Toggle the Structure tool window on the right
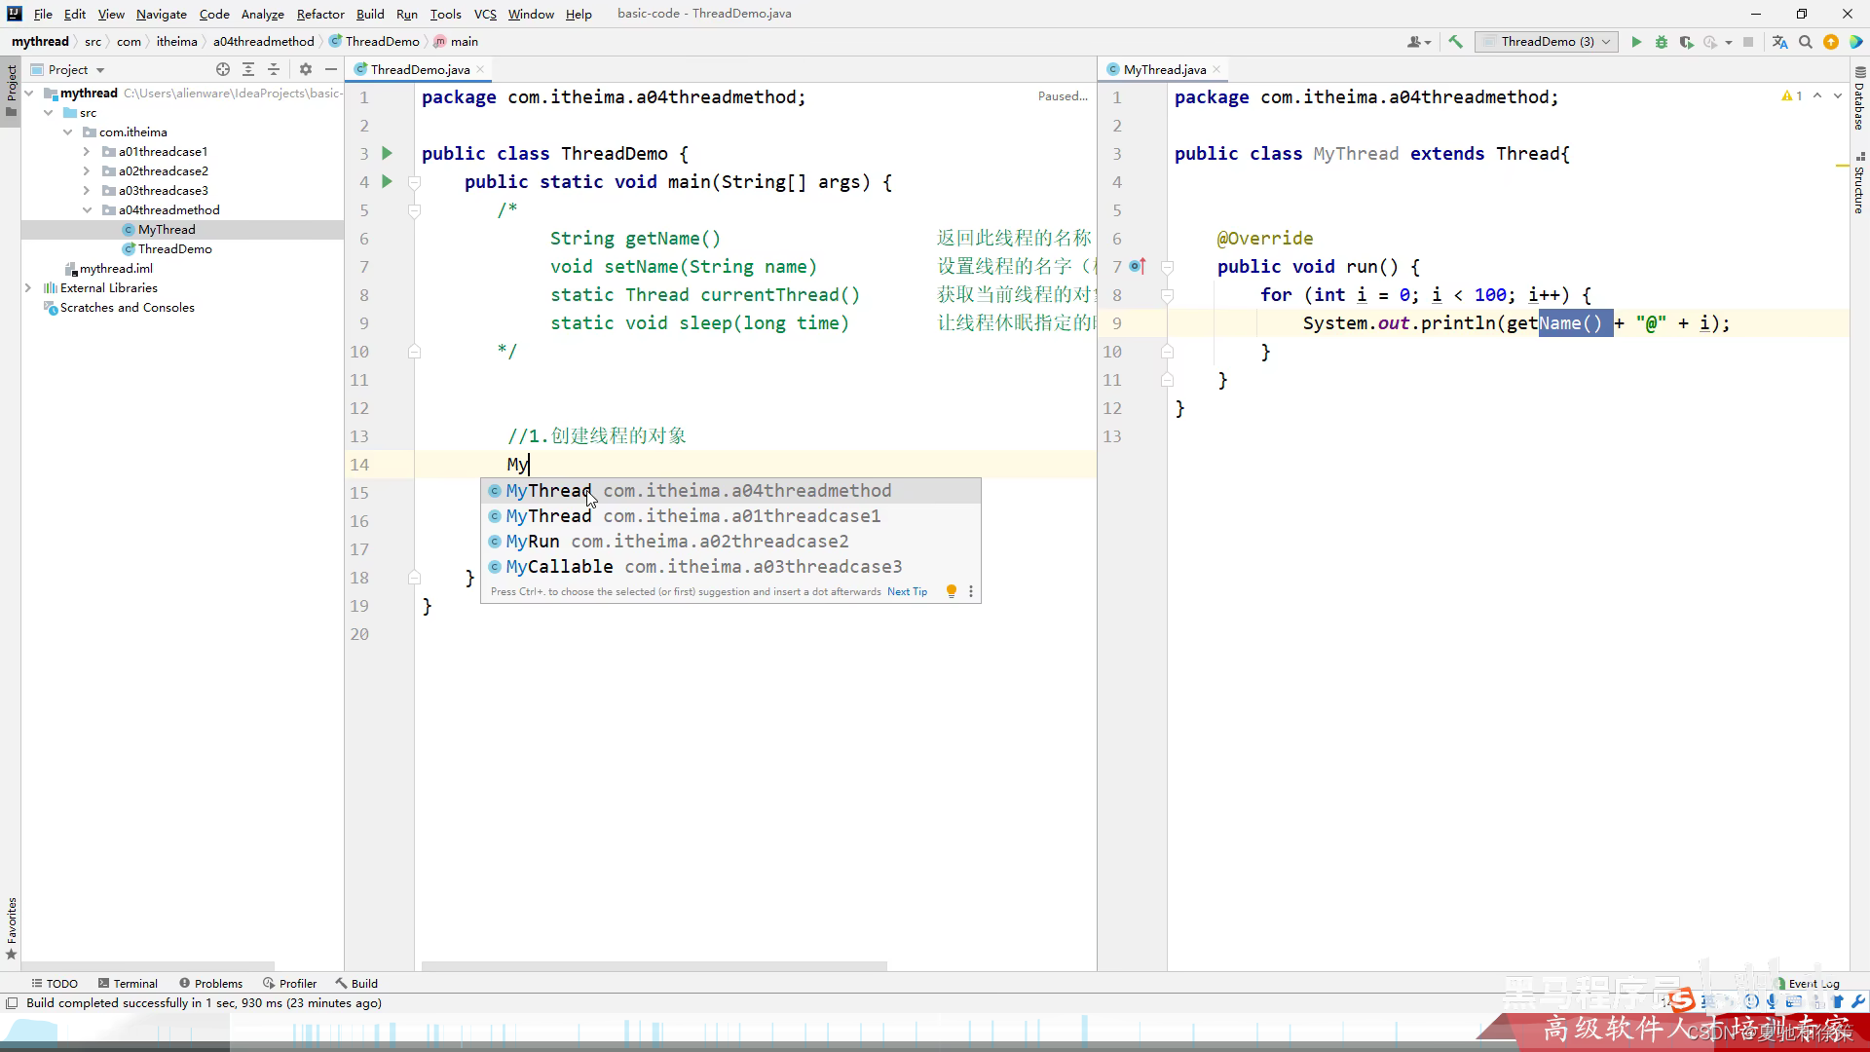Viewport: 1870px width, 1052px height. pos(1859,185)
